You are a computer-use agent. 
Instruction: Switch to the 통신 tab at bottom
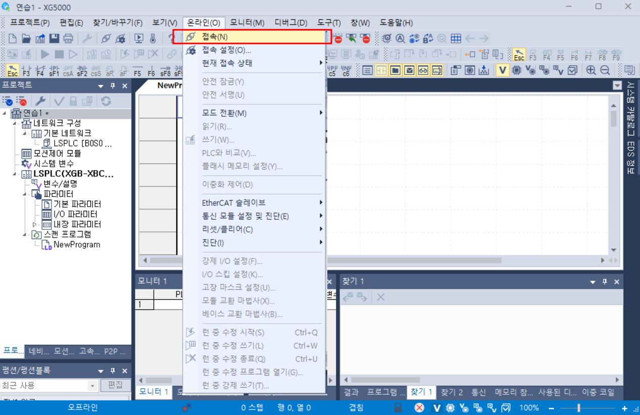pyautogui.click(x=478, y=392)
